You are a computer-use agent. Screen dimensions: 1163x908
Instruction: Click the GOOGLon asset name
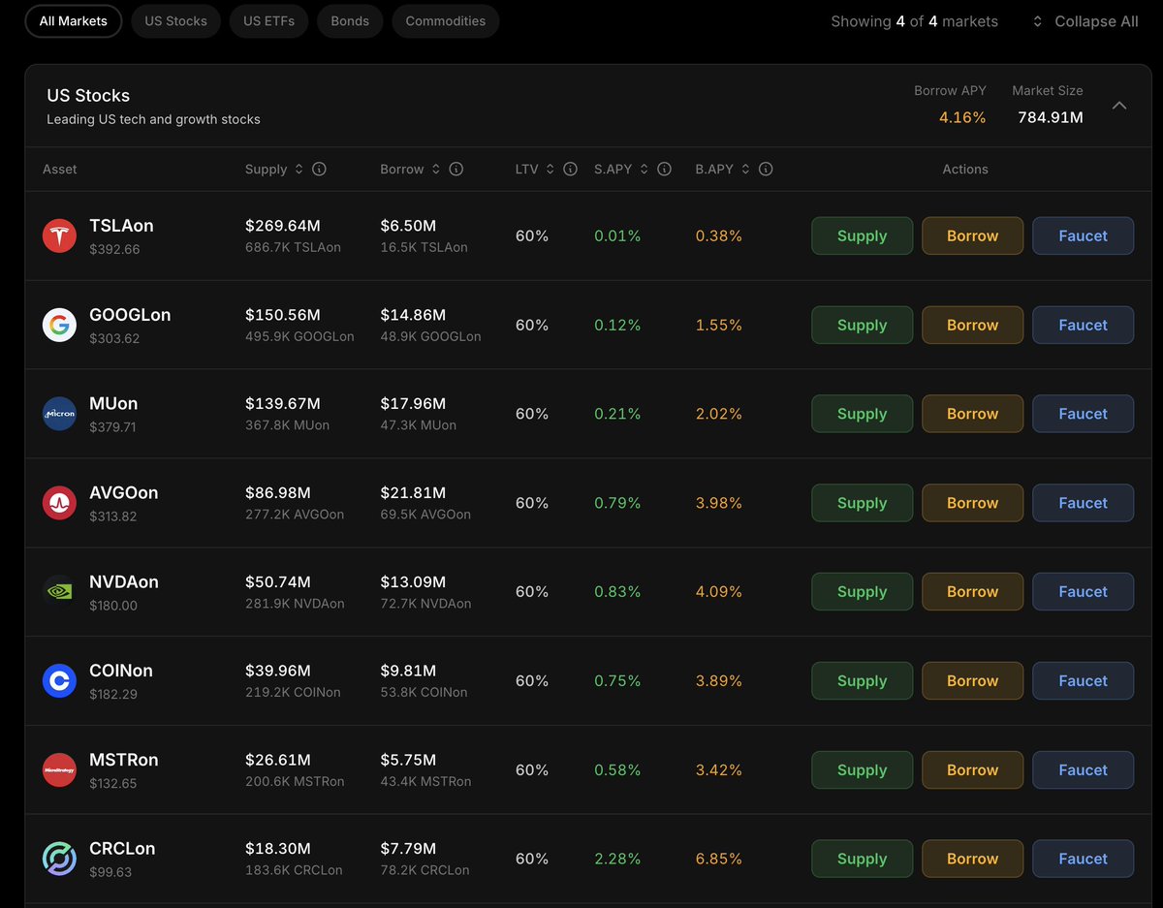coord(130,314)
